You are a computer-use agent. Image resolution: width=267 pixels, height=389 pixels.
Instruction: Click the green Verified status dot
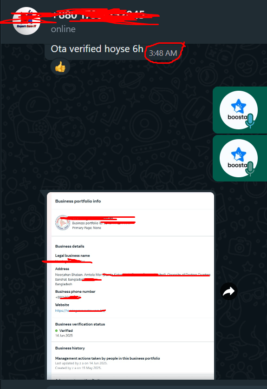click(57, 331)
